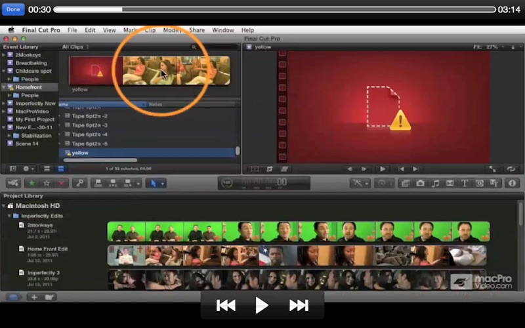Open the Window menu
Image resolution: width=525 pixels, height=328 pixels.
(223, 30)
